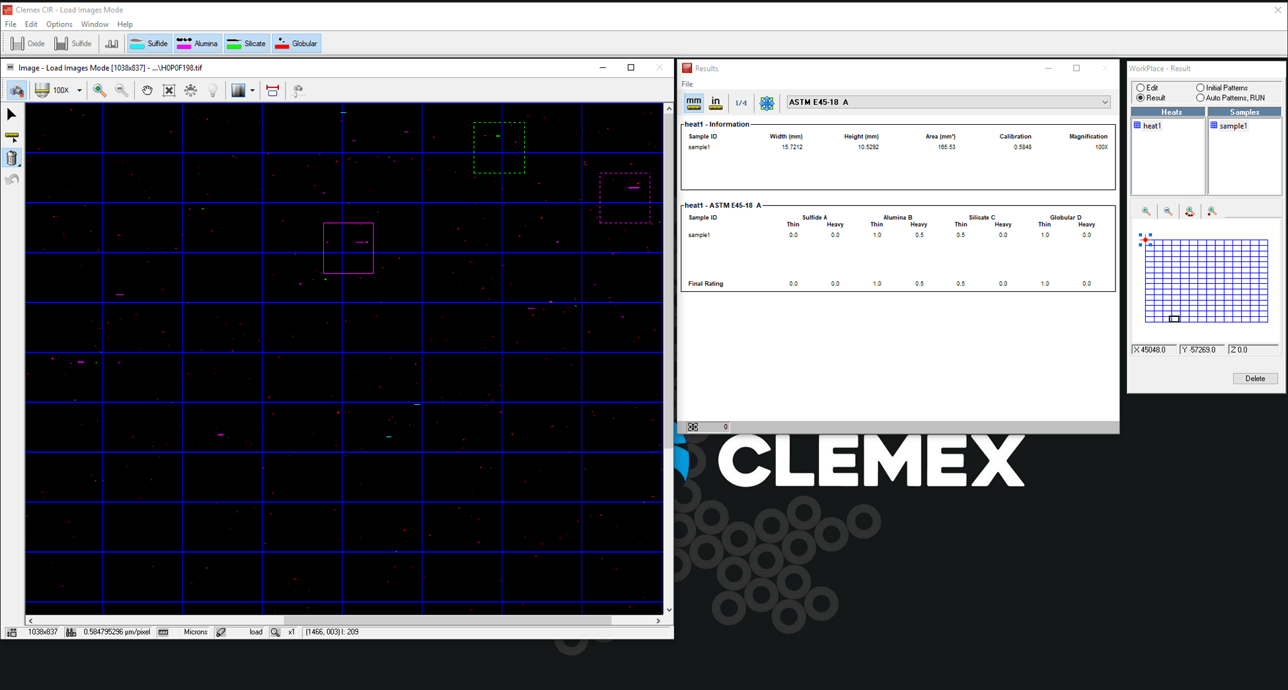Viewport: 1288px width, 690px height.
Task: Open the ASTM E45-18 A standard dropdown
Action: (1104, 102)
